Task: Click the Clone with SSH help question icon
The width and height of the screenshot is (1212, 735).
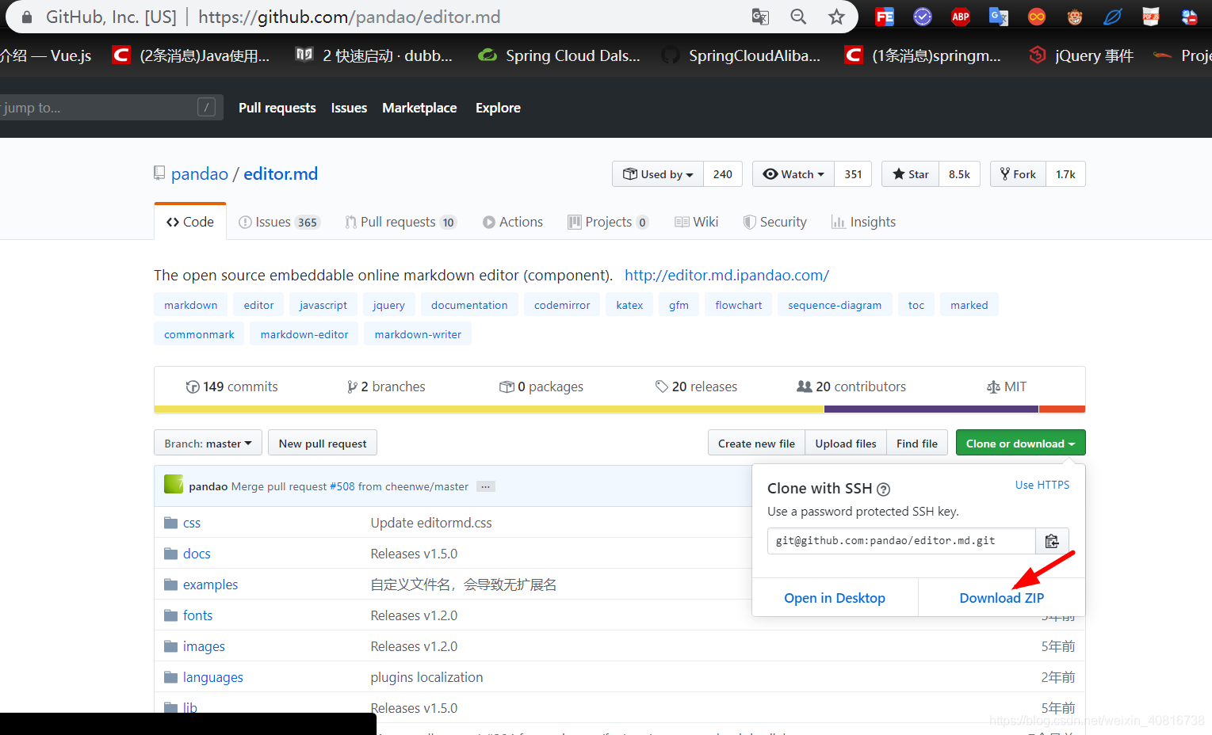Action: [884, 489]
